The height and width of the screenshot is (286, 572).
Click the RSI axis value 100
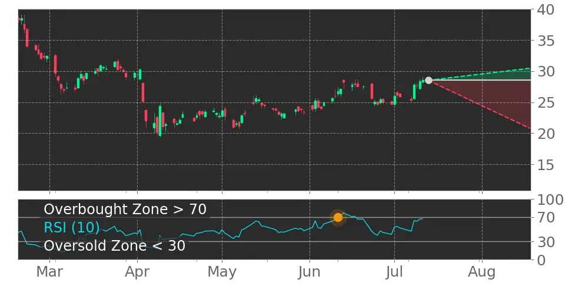[x=550, y=200]
